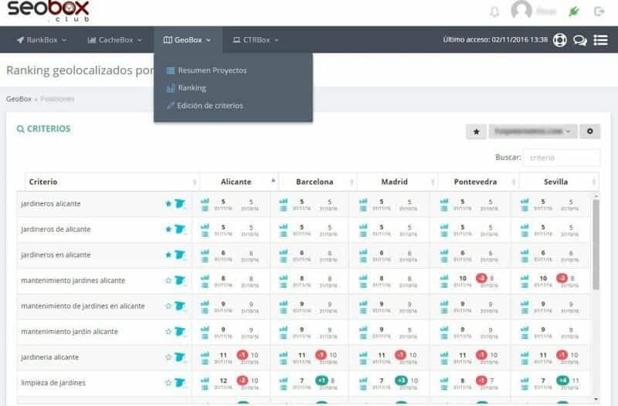Image resolution: width=618 pixels, height=406 pixels.
Task: Click red change badge in Alicante limpieza row
Action: pos(242,380)
